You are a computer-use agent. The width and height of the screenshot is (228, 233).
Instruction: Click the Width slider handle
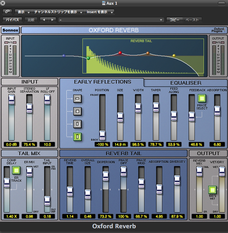point(138,108)
